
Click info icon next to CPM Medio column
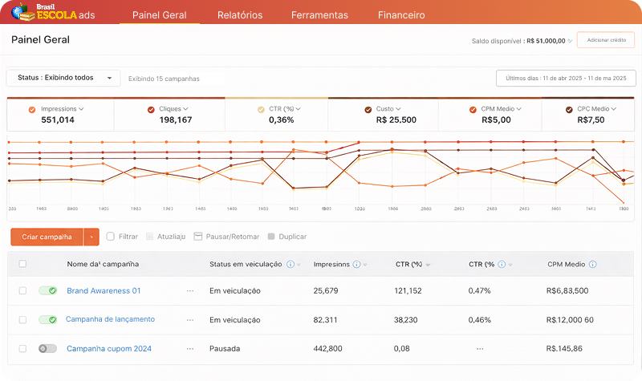(x=592, y=264)
